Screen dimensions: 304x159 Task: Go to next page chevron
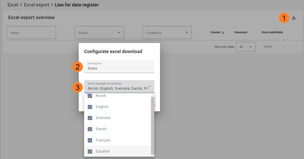tap(295, 47)
